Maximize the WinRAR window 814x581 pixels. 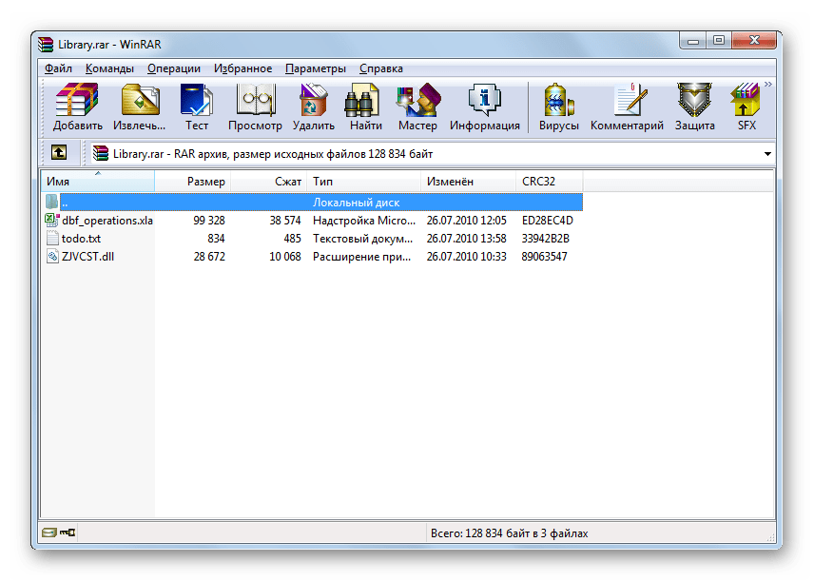pyautogui.click(x=719, y=41)
